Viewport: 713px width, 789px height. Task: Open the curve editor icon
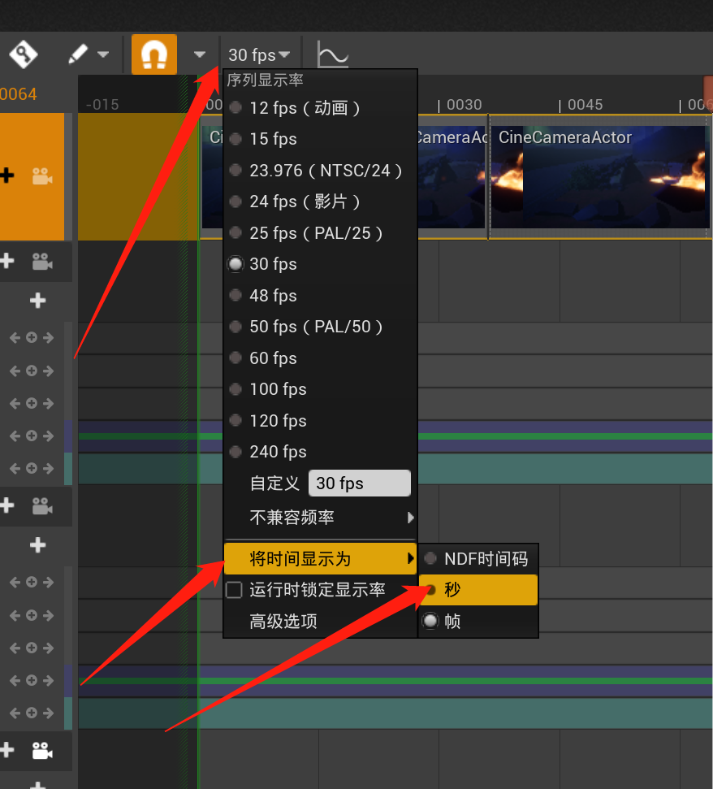coord(333,54)
